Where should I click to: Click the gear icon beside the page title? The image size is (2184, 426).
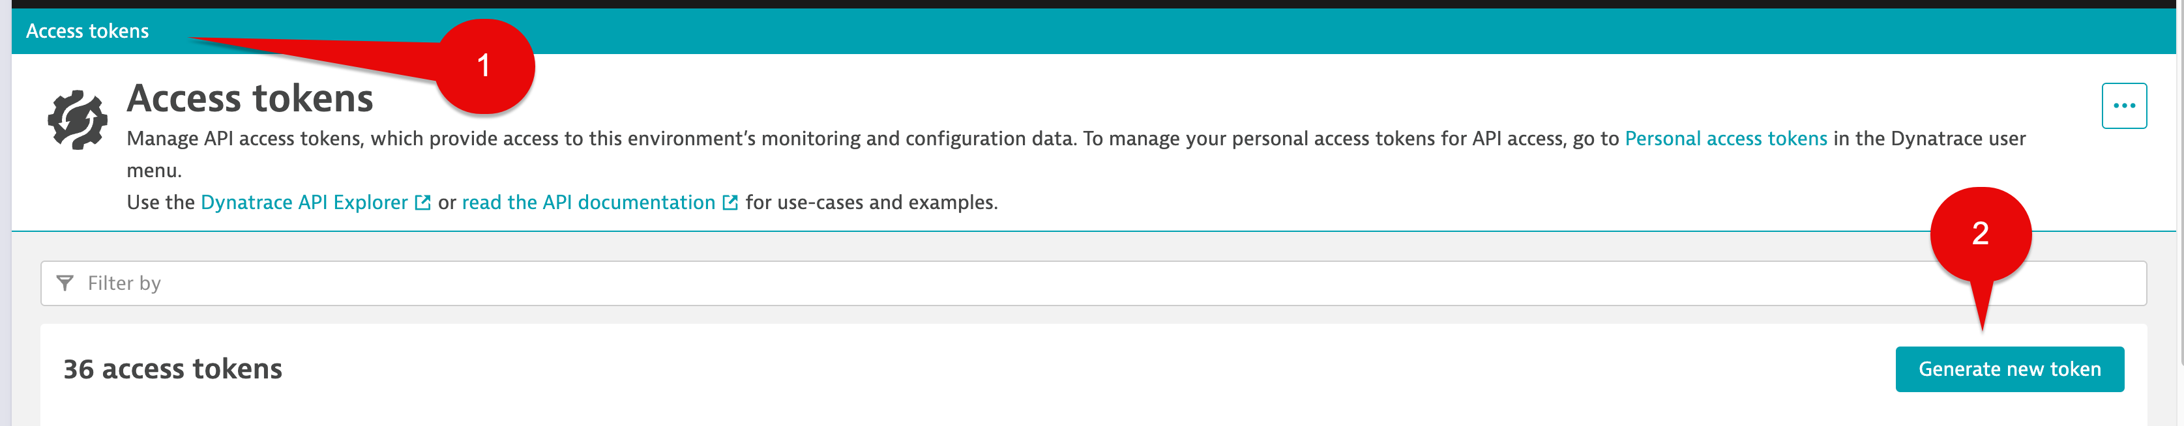(x=77, y=121)
